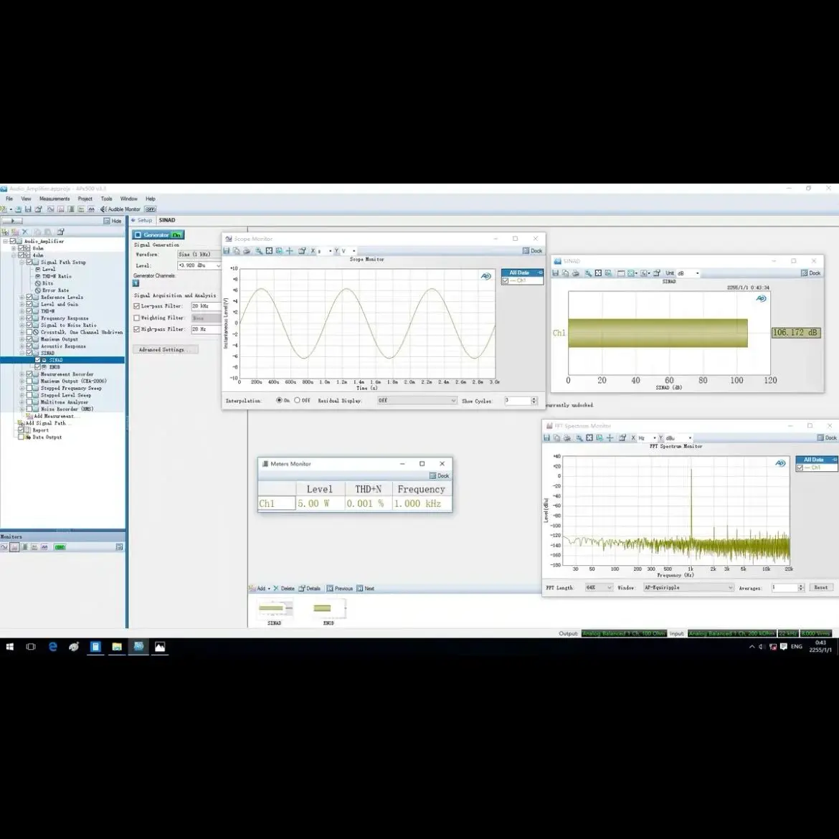Image resolution: width=839 pixels, height=839 pixels.
Task: Click the Task View taskbar button
Action: click(31, 646)
